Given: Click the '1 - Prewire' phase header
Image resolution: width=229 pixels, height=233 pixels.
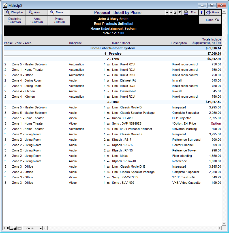Looking at the screenshot, I should pyautogui.click(x=113, y=54).
